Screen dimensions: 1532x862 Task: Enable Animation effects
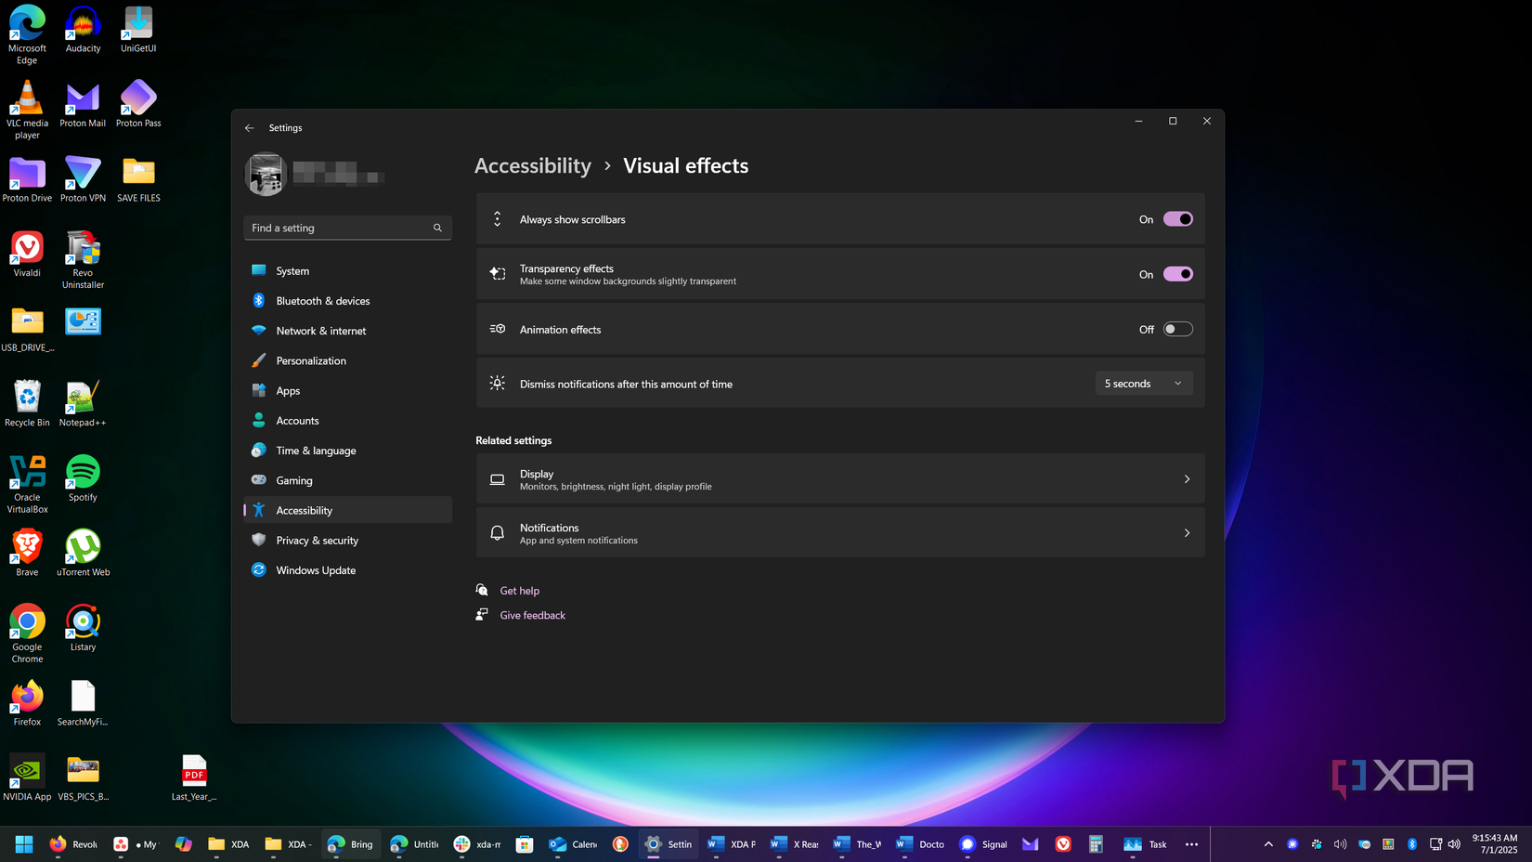pos(1177,328)
